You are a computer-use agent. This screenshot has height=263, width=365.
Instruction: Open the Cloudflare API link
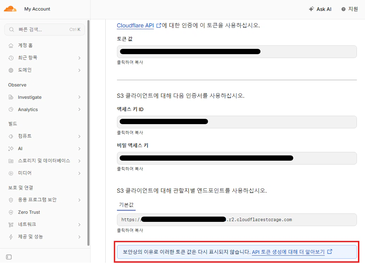tap(135, 25)
